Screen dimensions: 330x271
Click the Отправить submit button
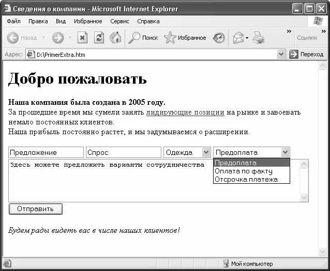click(36, 209)
